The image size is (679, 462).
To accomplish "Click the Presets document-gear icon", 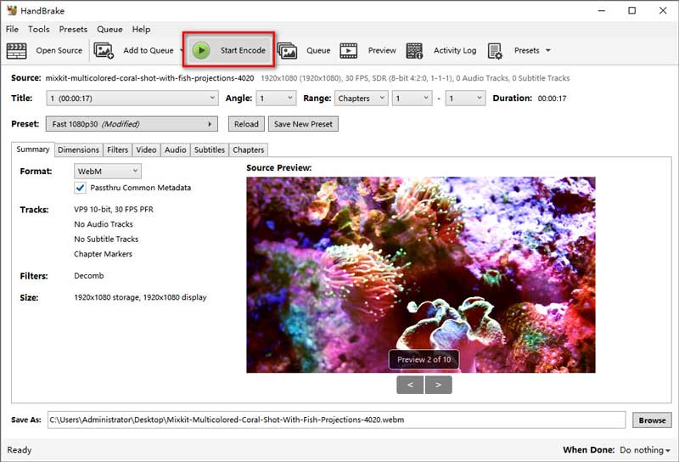I will 495,51.
